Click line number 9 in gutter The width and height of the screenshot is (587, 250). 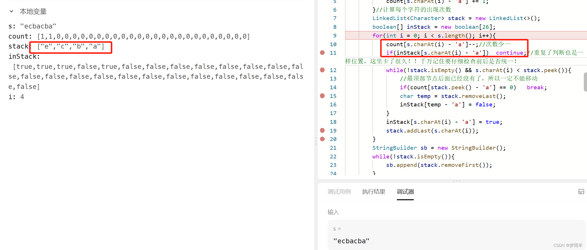point(335,35)
